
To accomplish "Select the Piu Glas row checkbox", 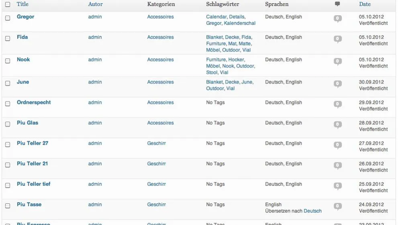I will tap(8, 124).
